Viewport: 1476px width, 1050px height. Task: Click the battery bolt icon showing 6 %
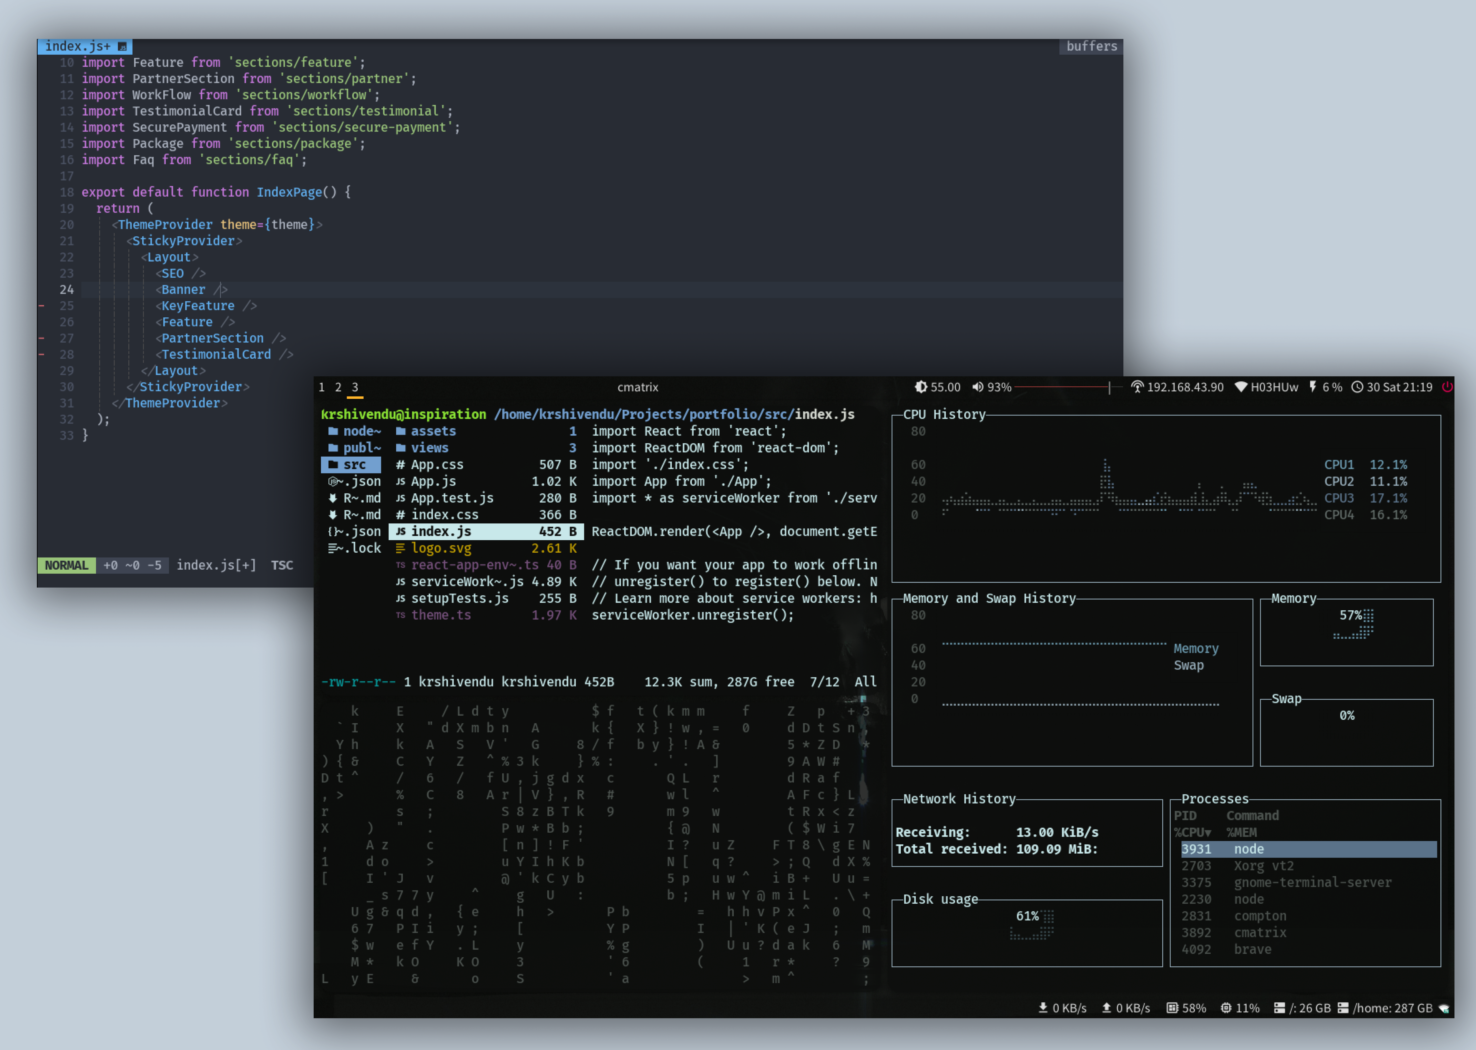1313,387
